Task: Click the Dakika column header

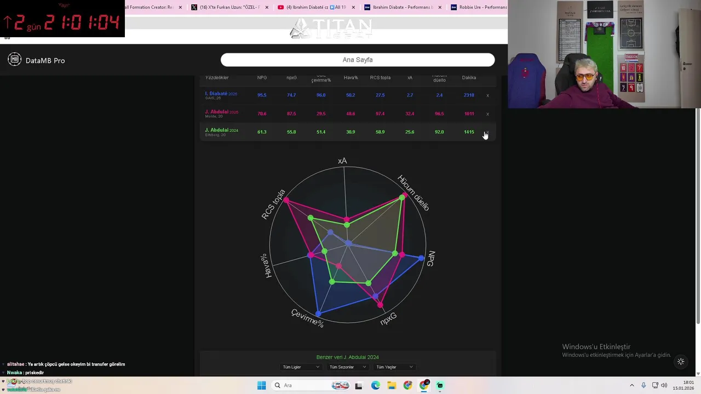Action: (x=469, y=78)
